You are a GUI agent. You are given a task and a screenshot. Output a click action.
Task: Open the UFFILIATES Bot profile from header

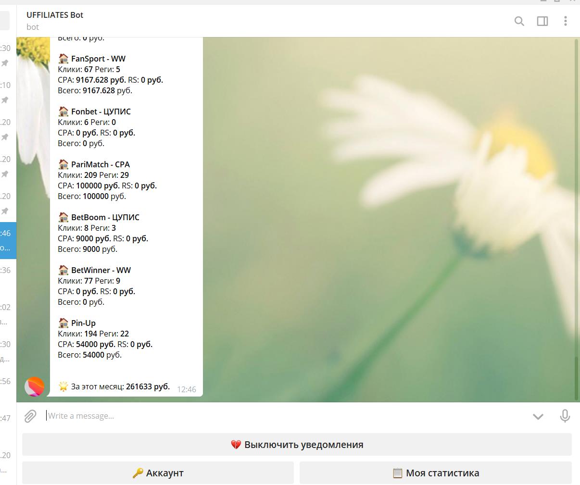(x=55, y=15)
